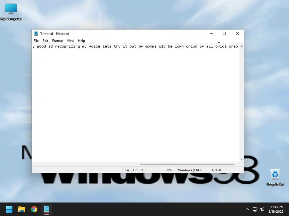Screen dimensions: 289x216
Task: Open the View menu
Action: (x=70, y=41)
